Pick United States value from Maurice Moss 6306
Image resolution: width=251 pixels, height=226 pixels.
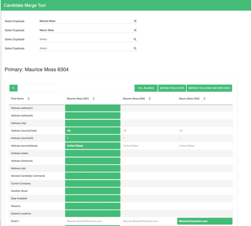click(x=130, y=145)
